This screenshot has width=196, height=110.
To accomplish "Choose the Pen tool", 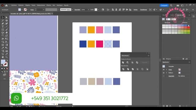I will 3,24.
